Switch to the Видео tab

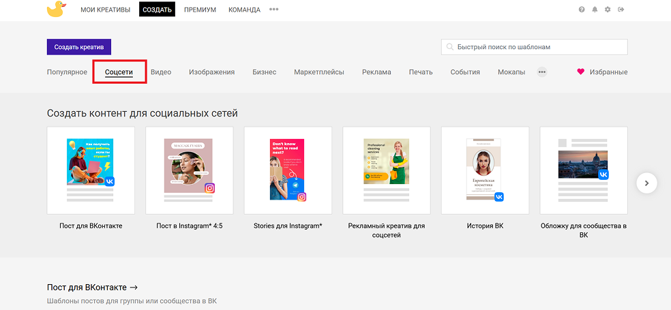click(x=161, y=72)
